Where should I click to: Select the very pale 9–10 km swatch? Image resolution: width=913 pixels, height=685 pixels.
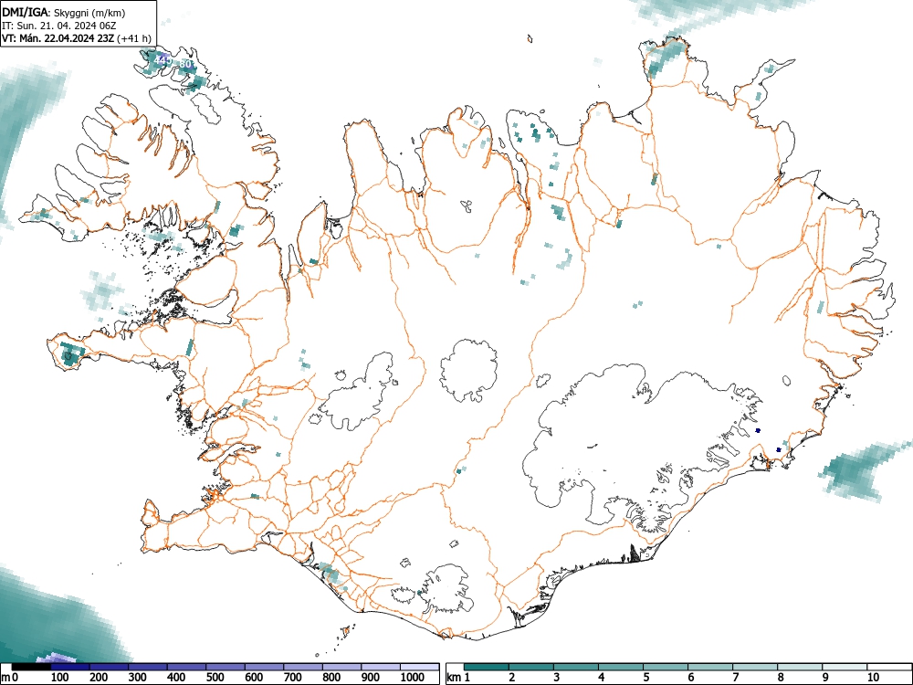(x=845, y=667)
